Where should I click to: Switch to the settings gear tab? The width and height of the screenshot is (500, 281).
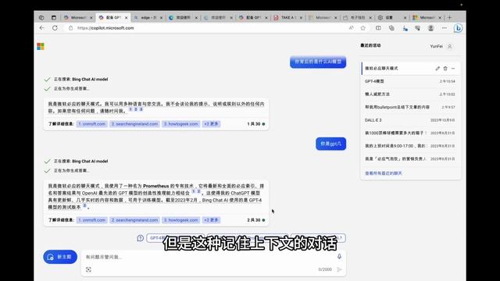click(392, 17)
